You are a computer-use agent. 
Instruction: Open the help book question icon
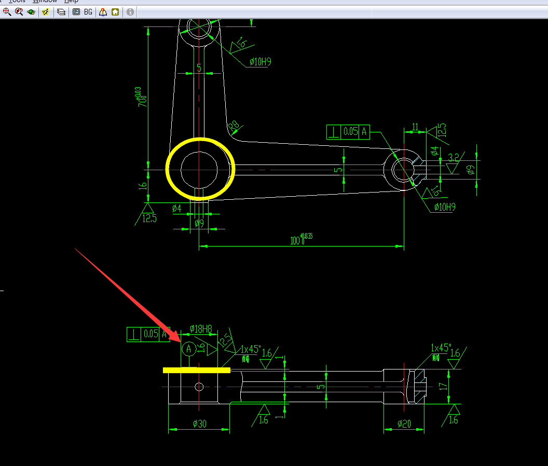tap(103, 12)
